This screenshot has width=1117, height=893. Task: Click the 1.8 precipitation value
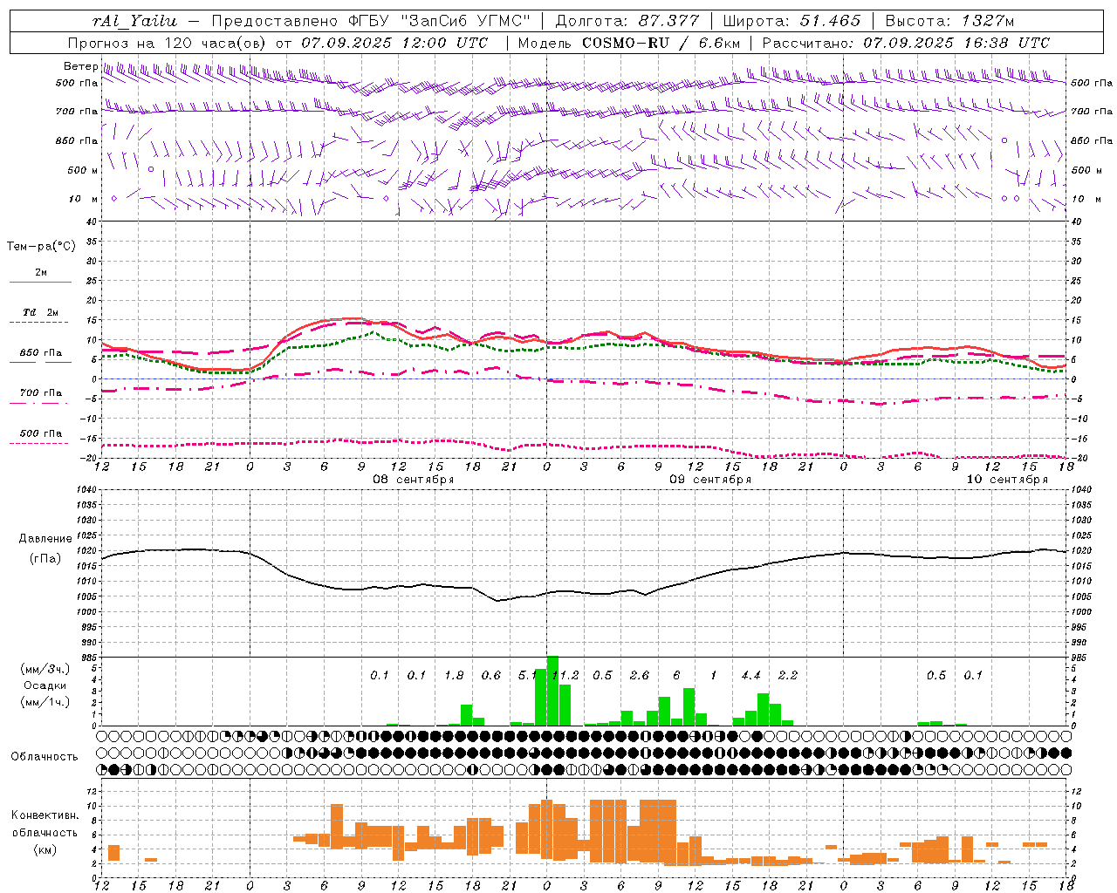tap(454, 675)
